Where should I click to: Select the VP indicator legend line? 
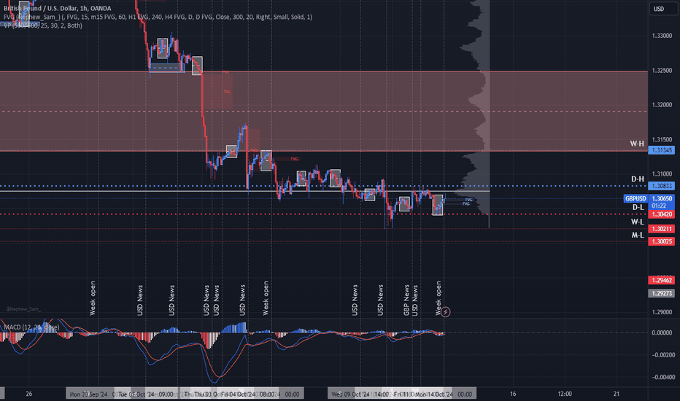(x=43, y=26)
